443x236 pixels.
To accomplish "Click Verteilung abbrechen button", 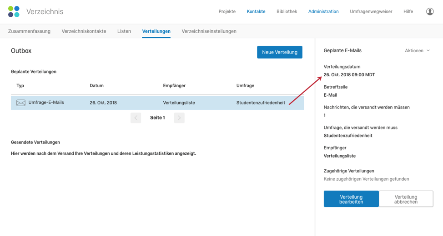I will click(x=406, y=199).
